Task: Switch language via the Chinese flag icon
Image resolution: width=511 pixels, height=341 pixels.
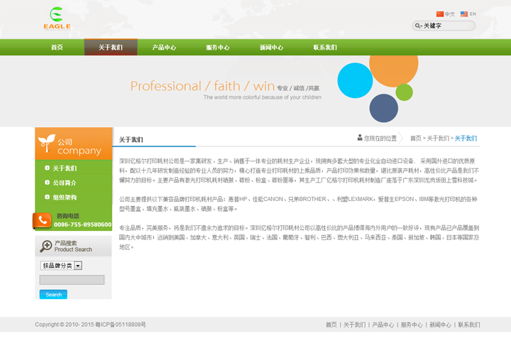Action: 440,14
